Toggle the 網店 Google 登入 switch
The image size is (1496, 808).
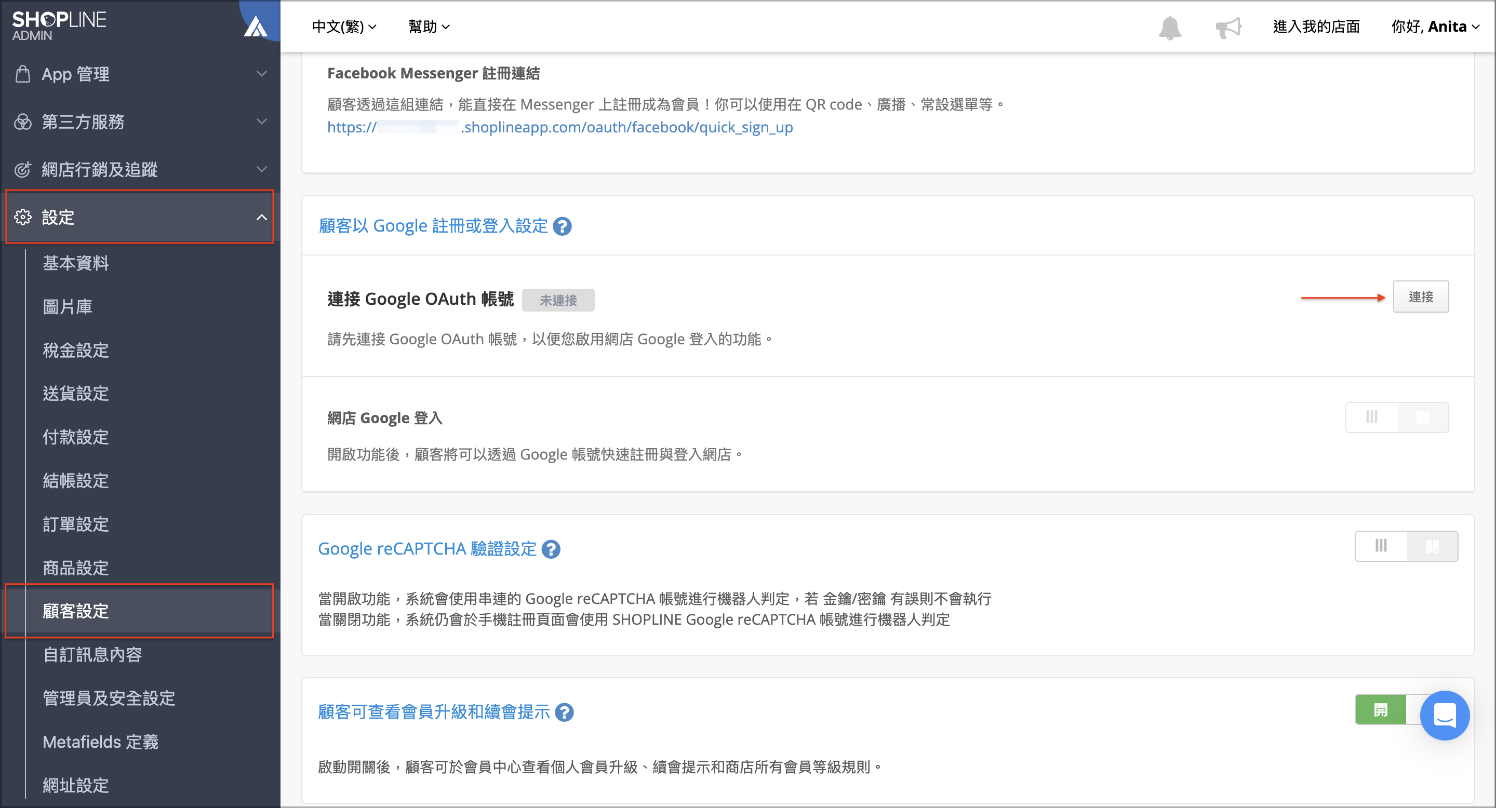pos(1397,418)
